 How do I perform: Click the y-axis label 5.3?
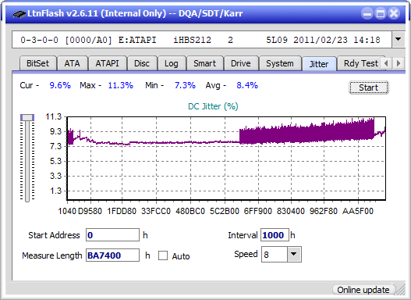tap(55, 161)
